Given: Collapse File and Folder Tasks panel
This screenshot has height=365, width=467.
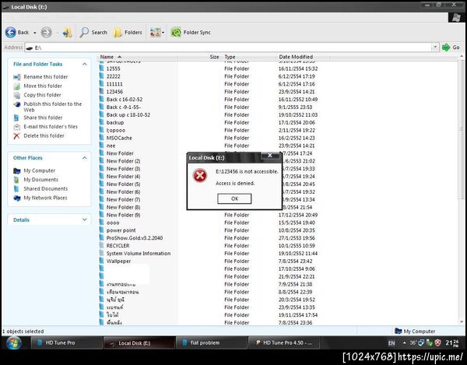Looking at the screenshot, I should [85, 64].
